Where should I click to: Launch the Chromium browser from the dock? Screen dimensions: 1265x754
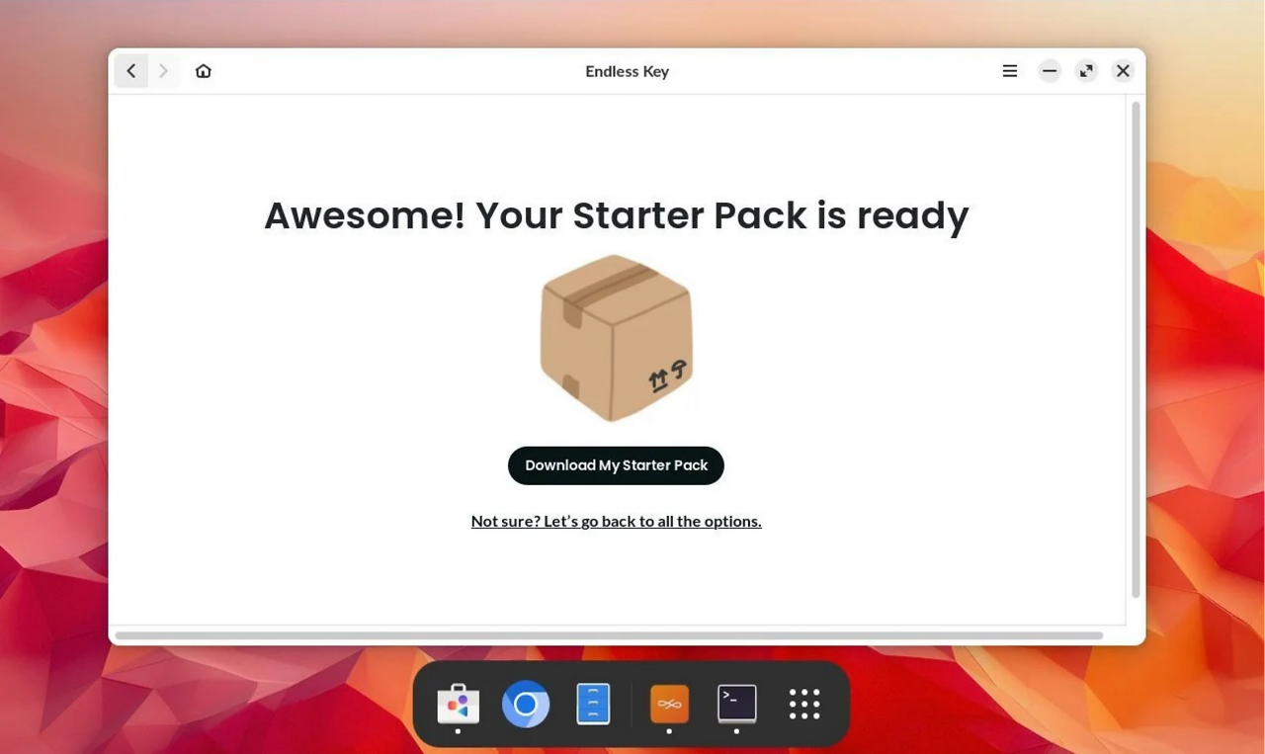(526, 705)
